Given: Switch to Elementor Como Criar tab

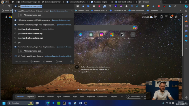Looking at the screenshot, I should pyautogui.click(x=53, y=2).
